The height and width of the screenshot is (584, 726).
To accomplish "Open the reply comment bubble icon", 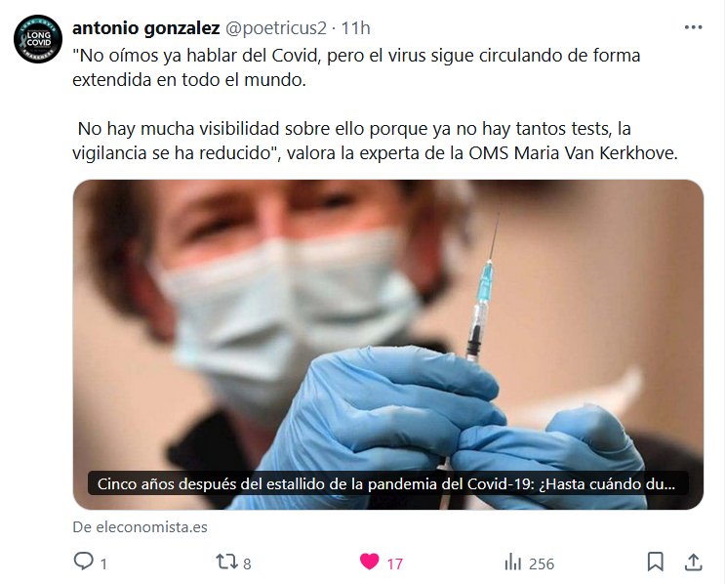I will click(x=83, y=562).
